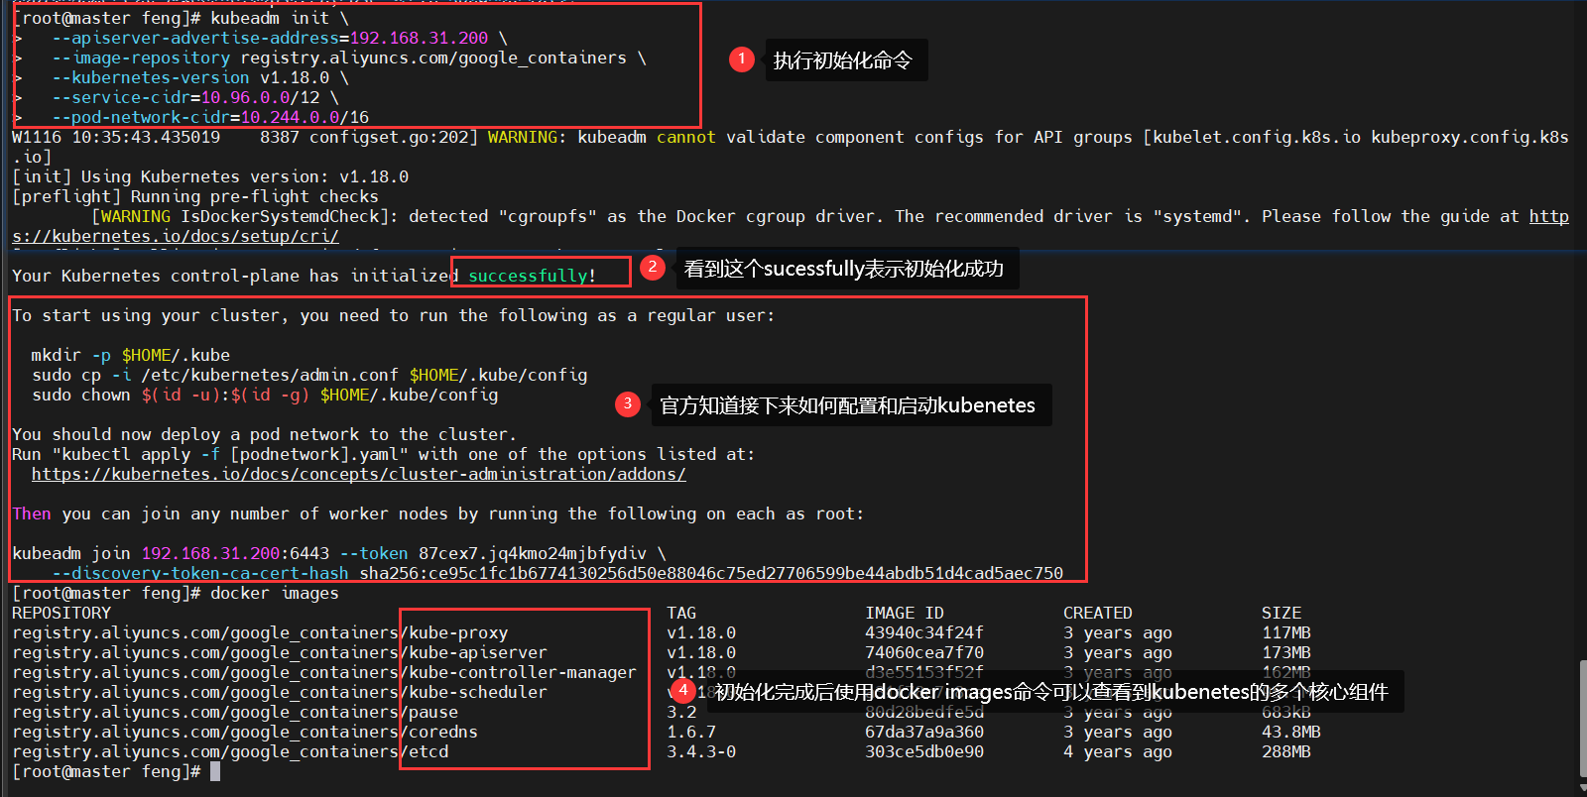This screenshot has width=1587, height=797.
Task: Click the 1.6.7 tag of coredns
Action: click(x=691, y=732)
